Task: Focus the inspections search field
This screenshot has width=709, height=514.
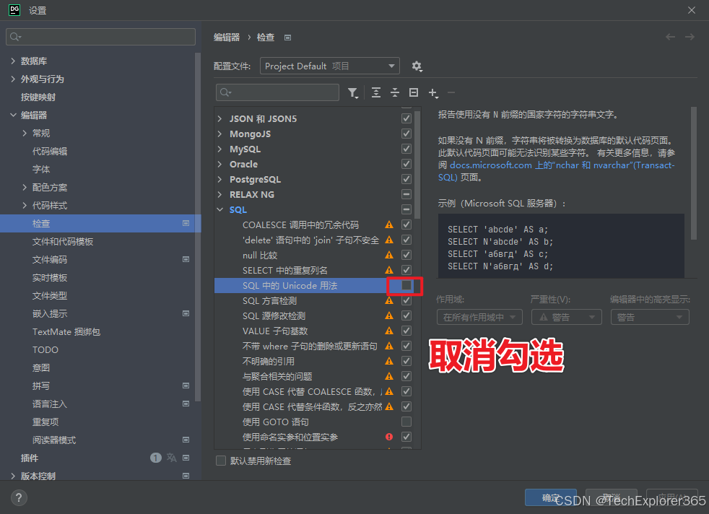Action: point(278,92)
